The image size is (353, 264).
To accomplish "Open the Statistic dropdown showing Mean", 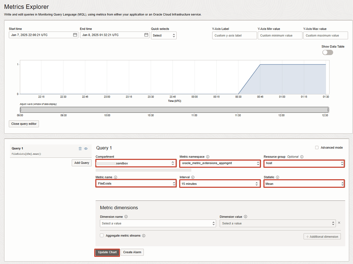I will 304,184.
